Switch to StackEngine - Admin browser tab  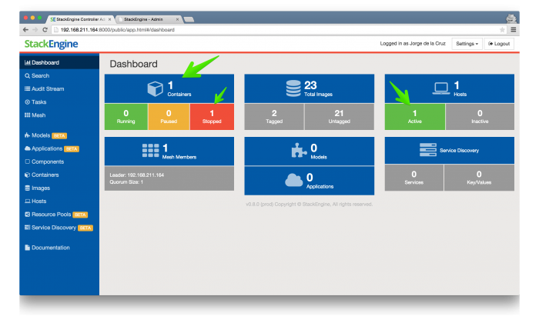tap(149, 19)
